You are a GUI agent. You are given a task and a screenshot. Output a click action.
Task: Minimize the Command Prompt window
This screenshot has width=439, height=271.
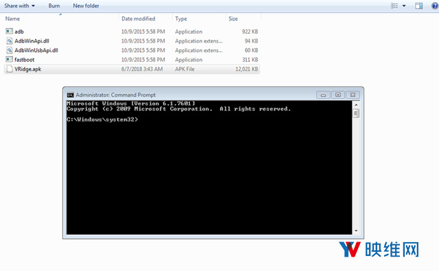(323, 95)
